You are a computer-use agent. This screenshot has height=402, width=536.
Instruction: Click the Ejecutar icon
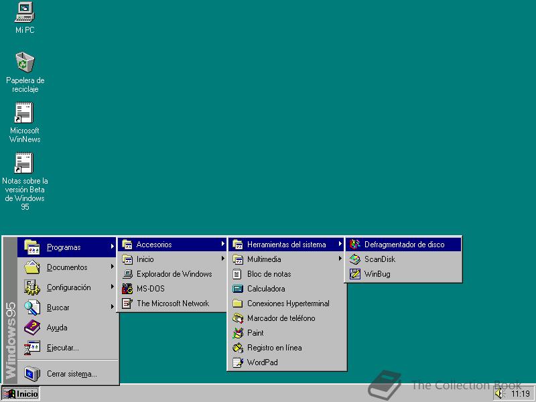tap(32, 348)
